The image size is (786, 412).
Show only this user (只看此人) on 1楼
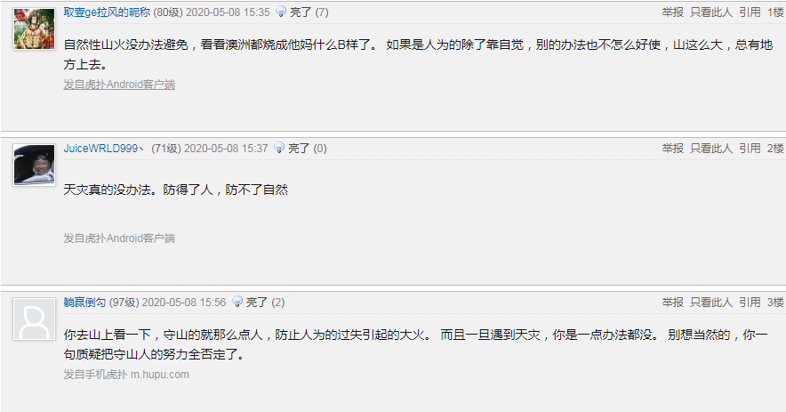(x=711, y=12)
